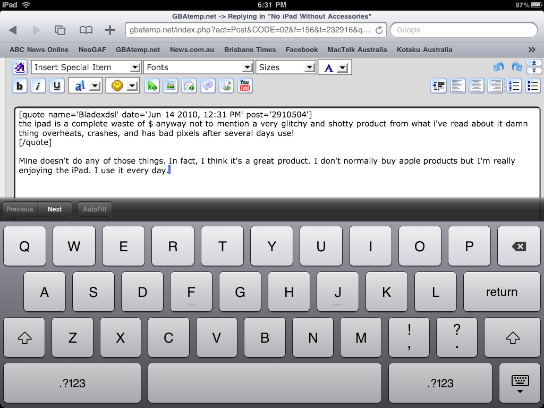Tap the space bar key

[265, 383]
